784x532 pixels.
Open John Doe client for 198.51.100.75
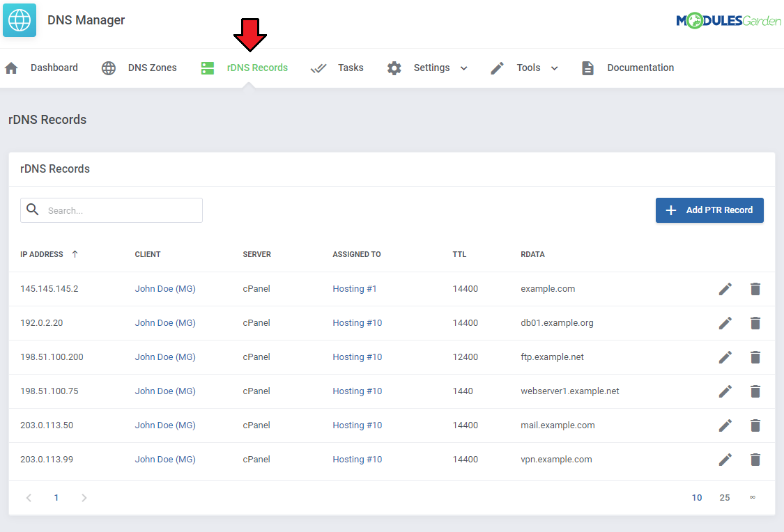165,391
